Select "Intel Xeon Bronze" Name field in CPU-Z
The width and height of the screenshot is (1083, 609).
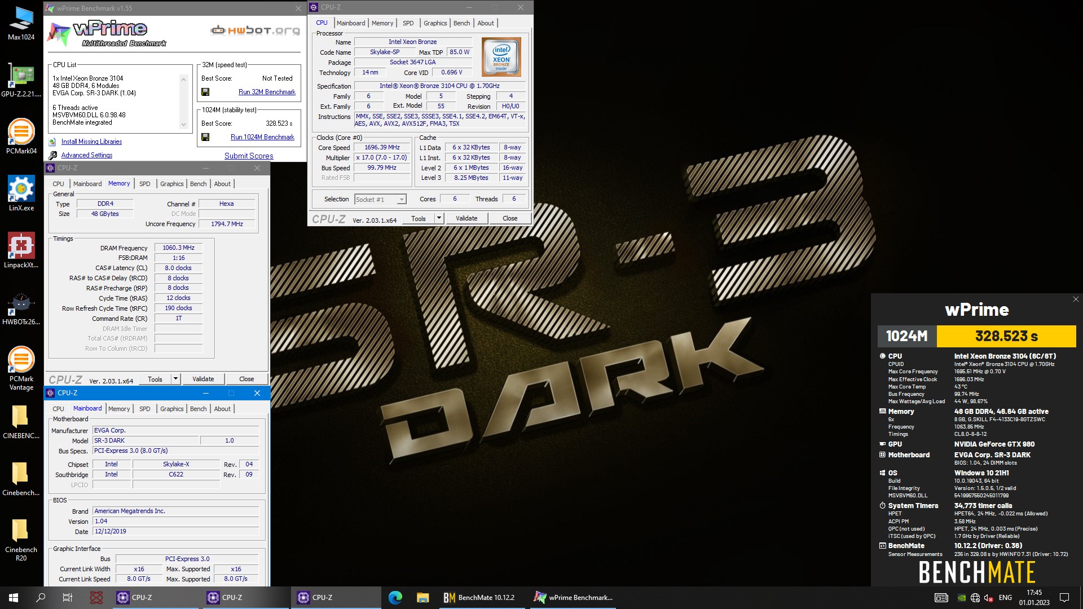tap(412, 42)
